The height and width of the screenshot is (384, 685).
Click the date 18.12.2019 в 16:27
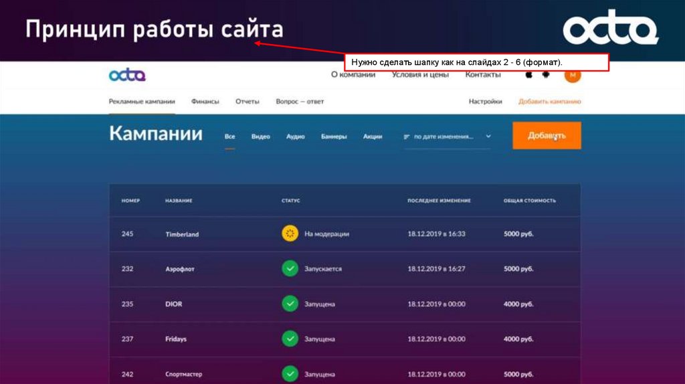[436, 269]
